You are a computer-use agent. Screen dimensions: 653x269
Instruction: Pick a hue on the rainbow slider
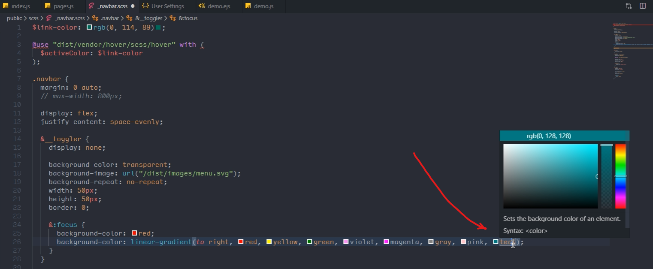620,176
